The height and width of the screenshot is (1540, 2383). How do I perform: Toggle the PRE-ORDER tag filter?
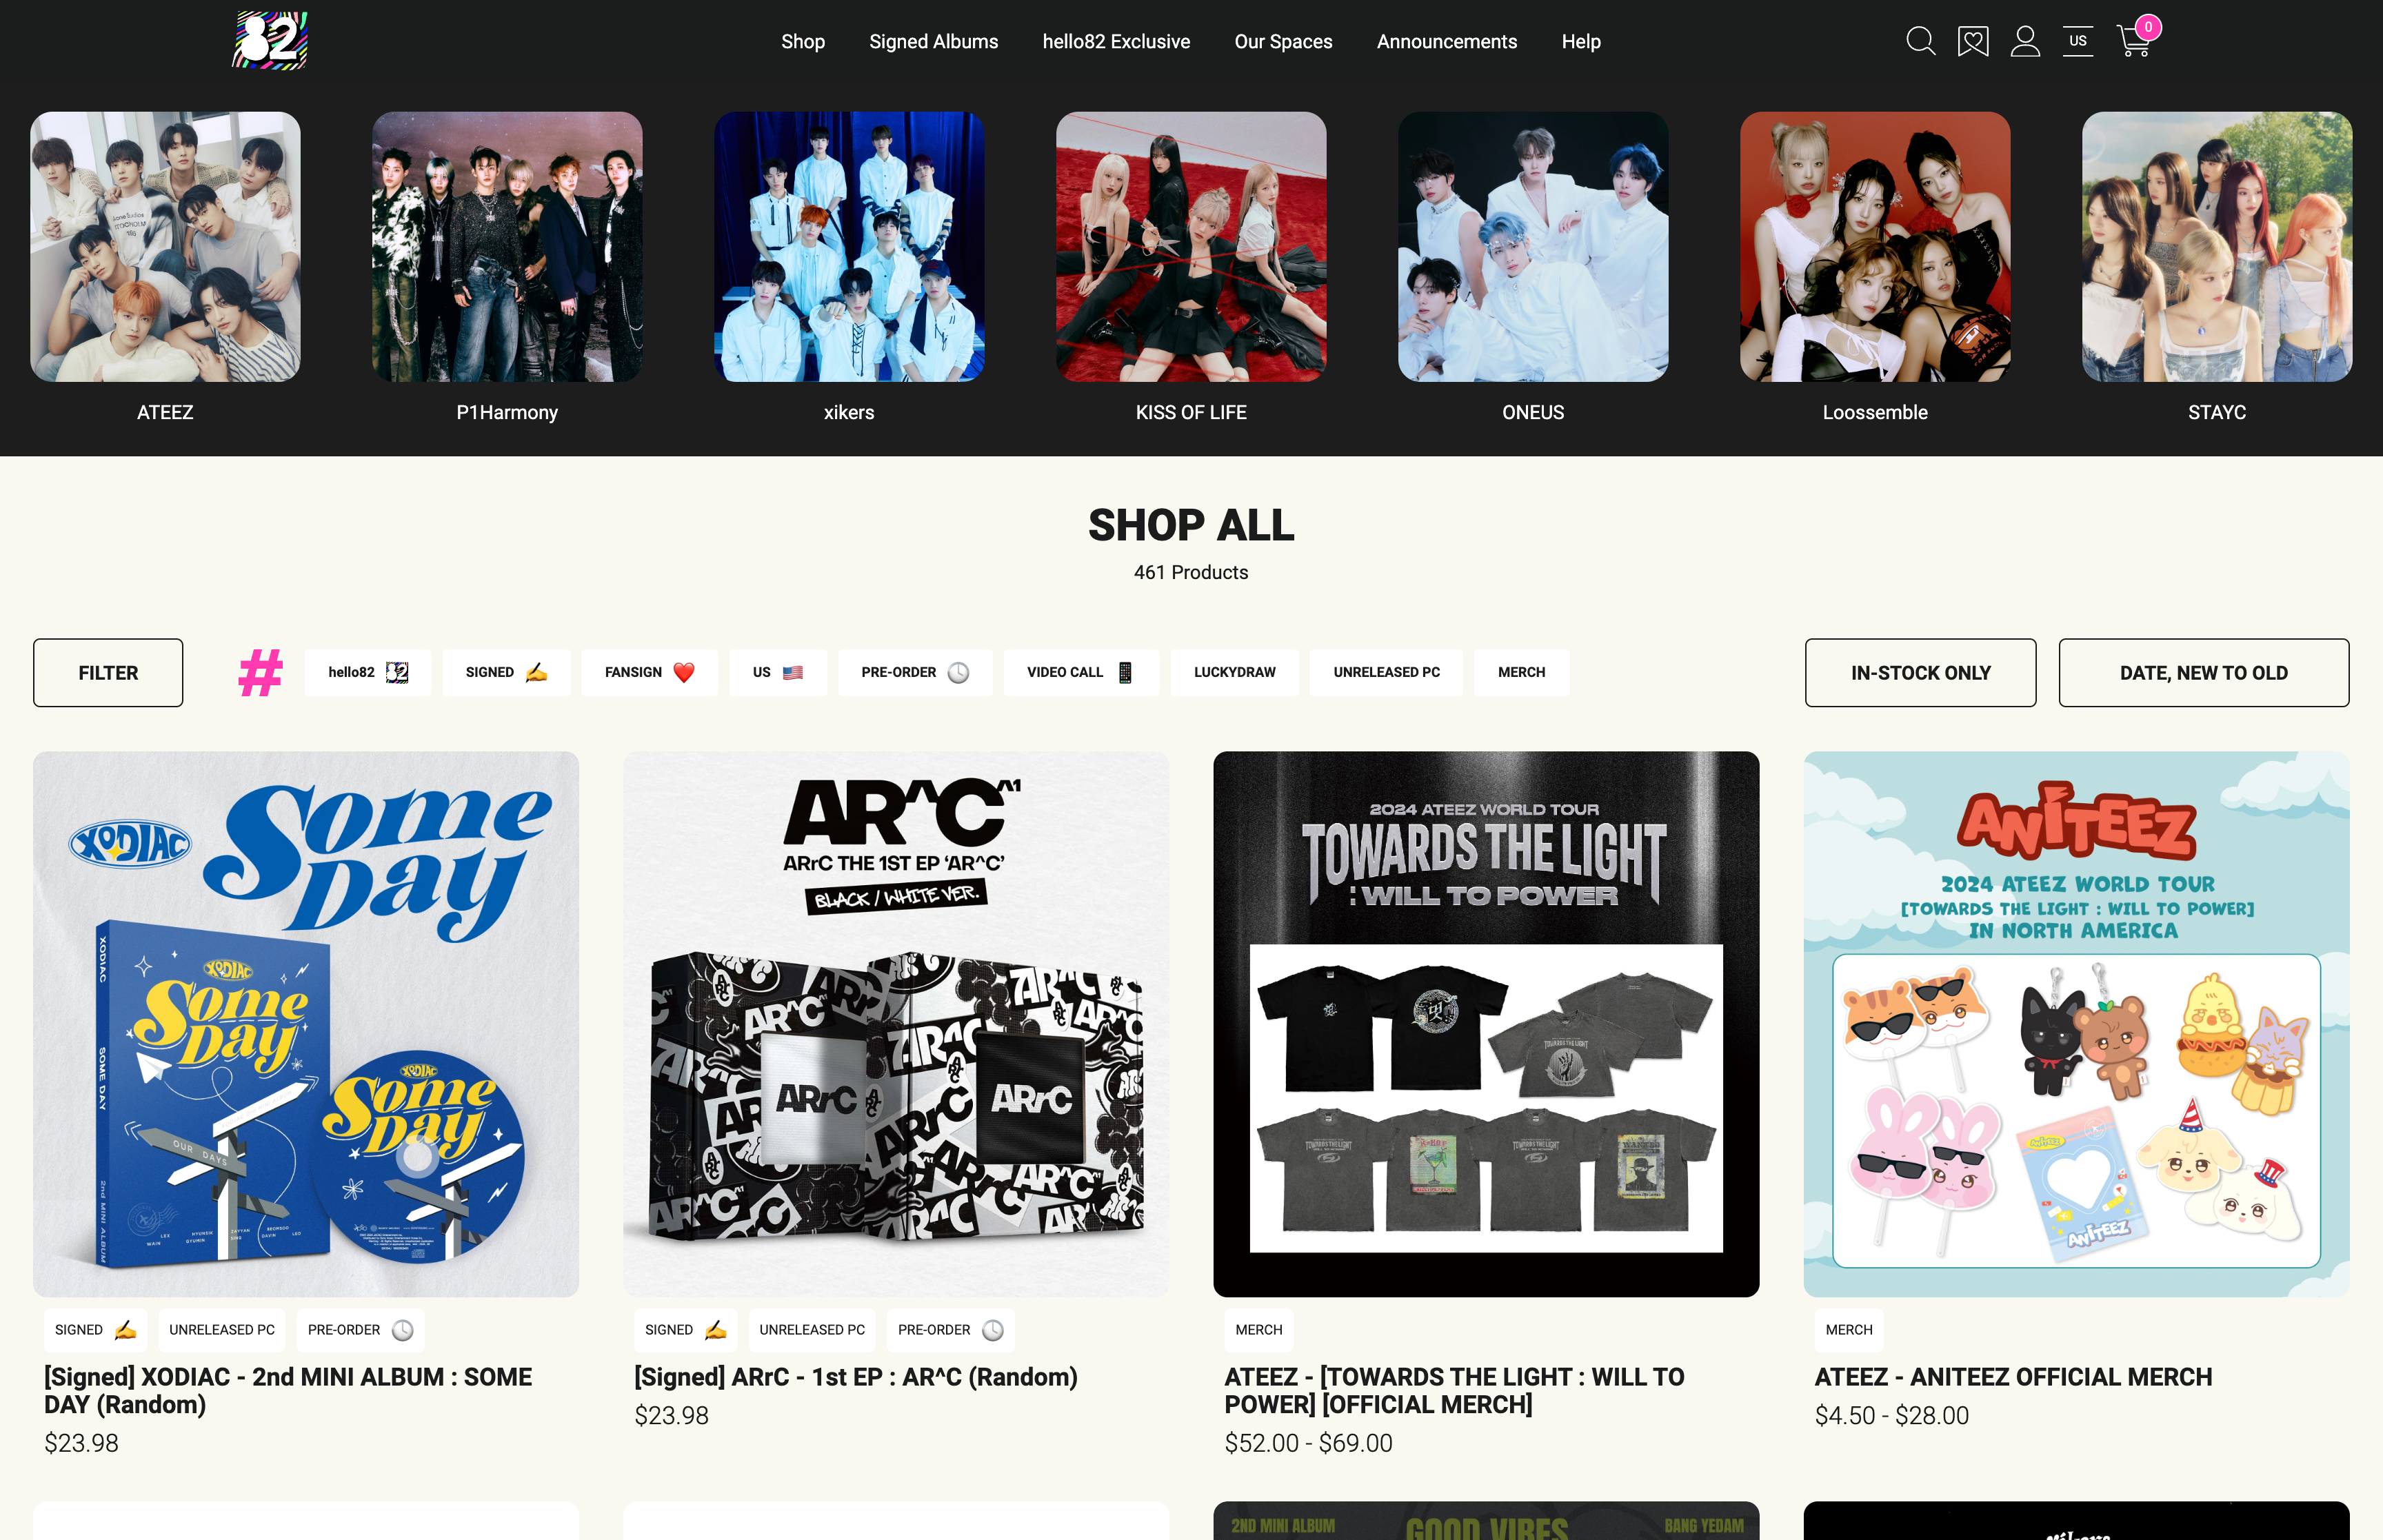click(915, 672)
